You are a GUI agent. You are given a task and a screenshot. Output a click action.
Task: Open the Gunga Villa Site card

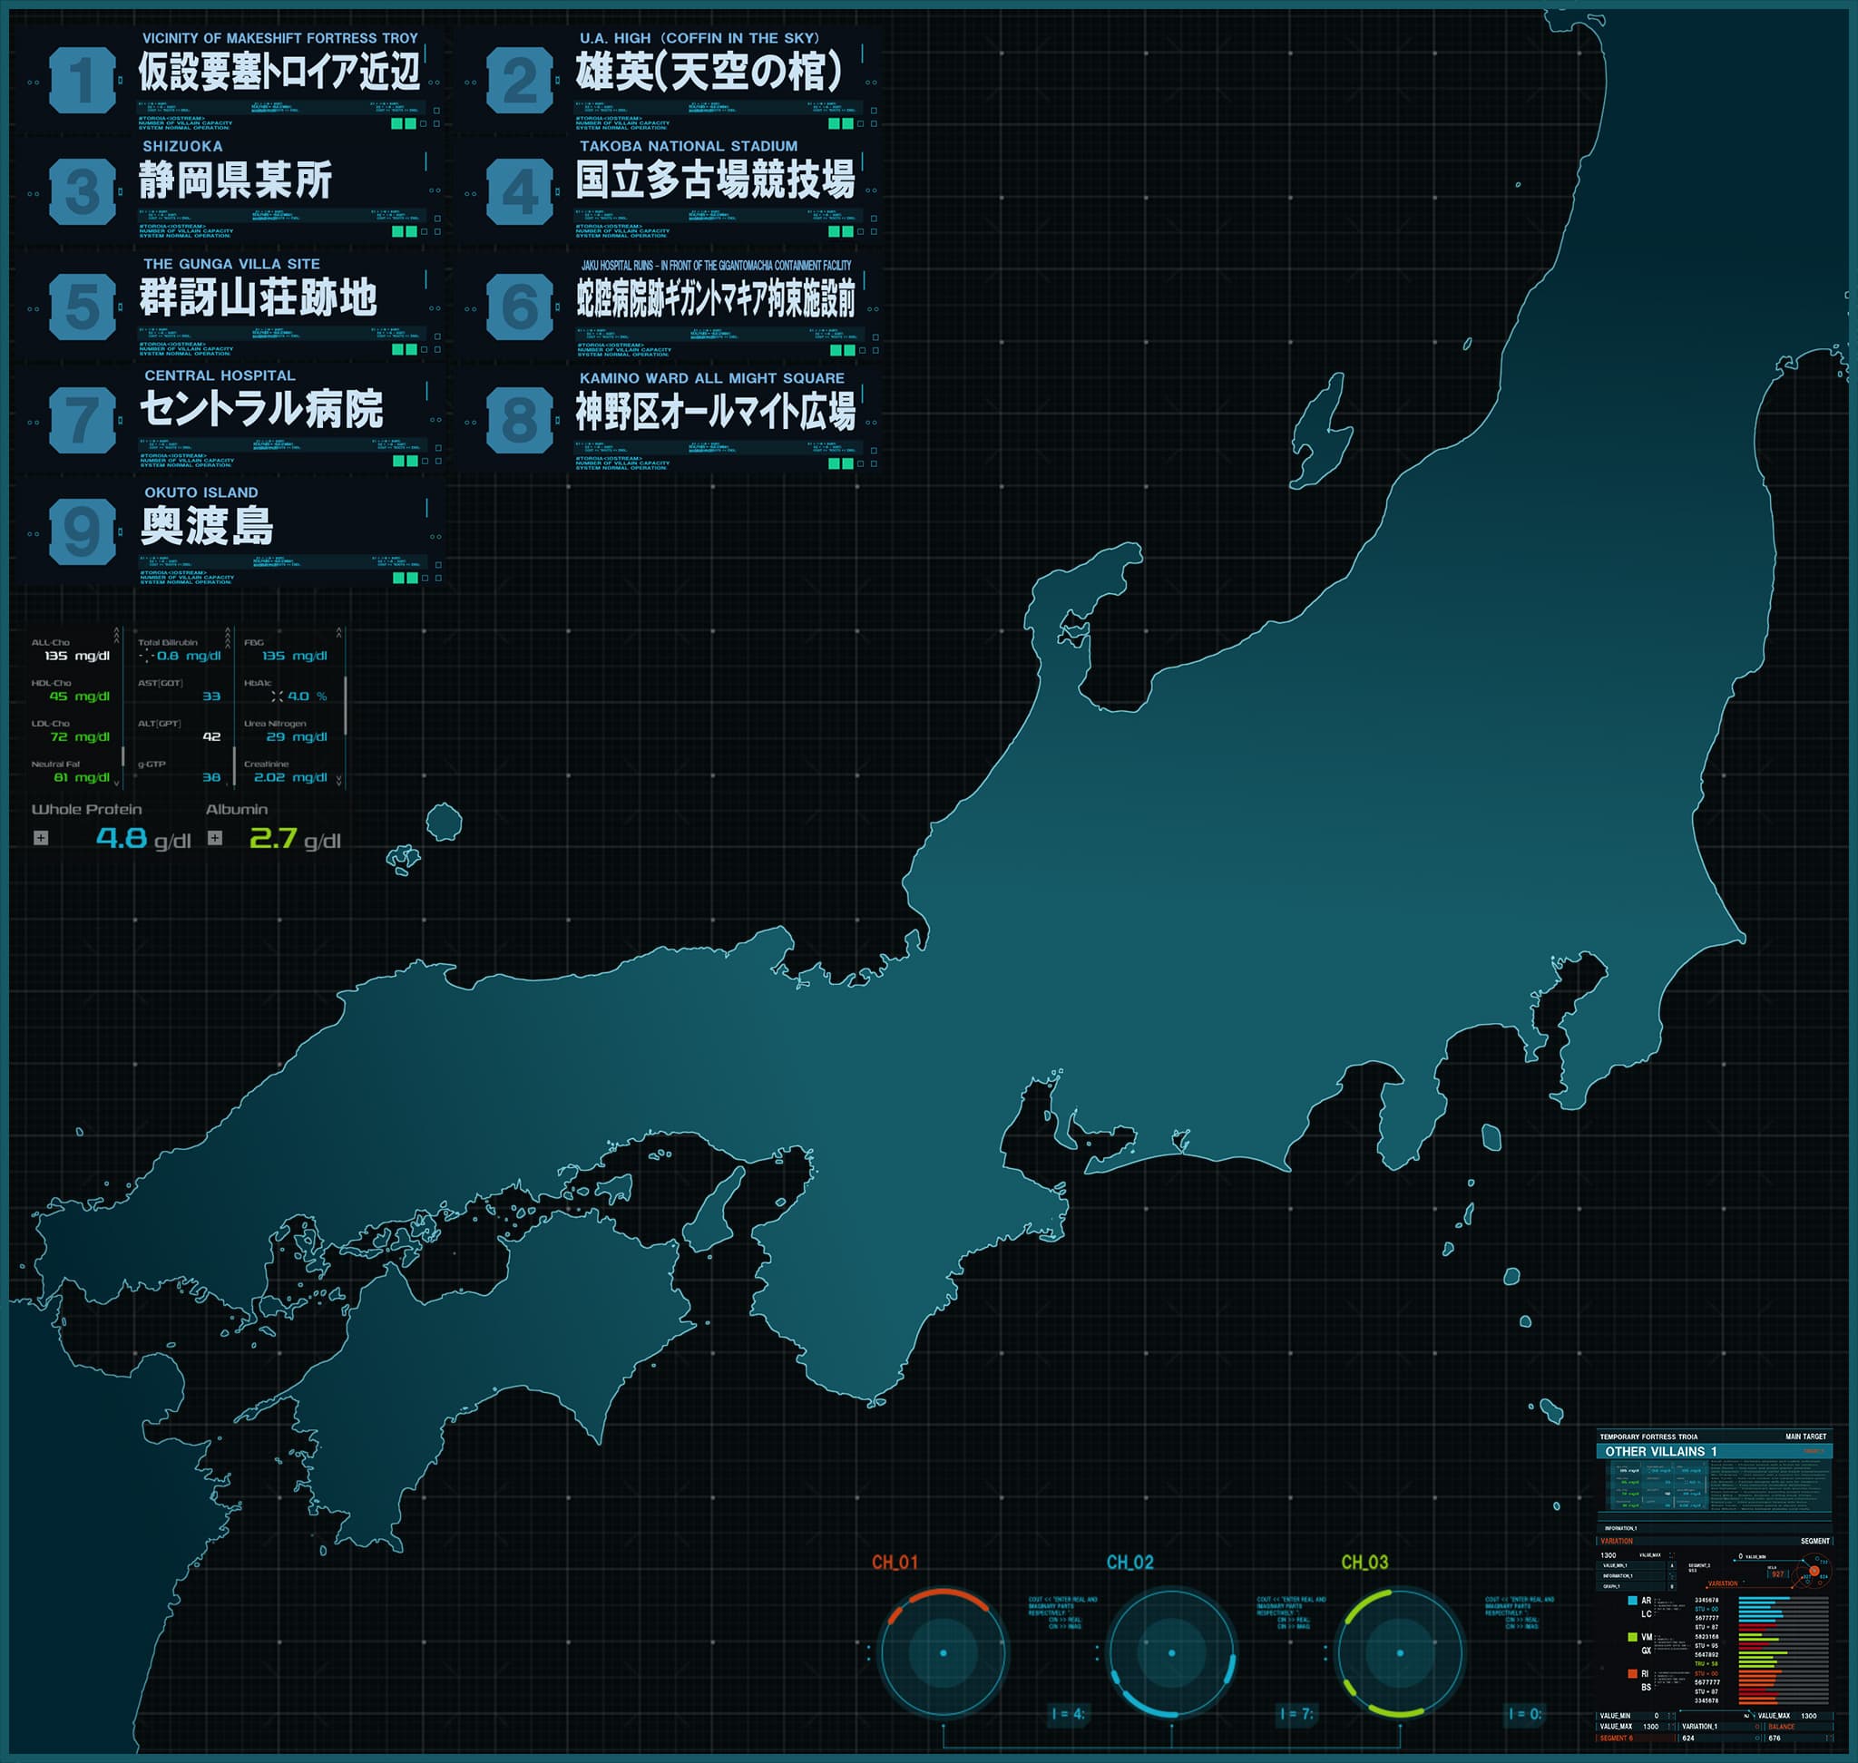230,307
